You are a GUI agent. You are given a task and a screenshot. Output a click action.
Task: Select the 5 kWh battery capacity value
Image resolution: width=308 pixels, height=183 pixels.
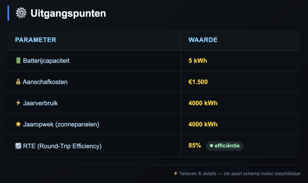click(198, 61)
